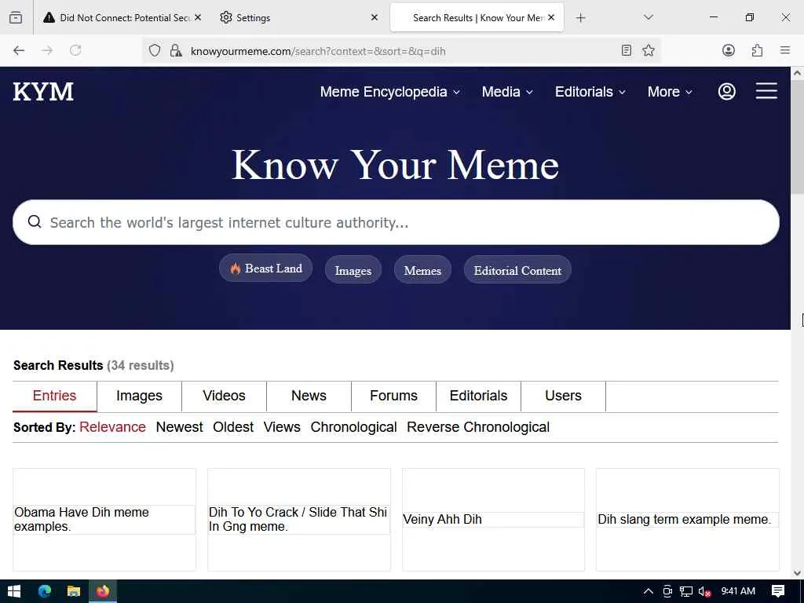This screenshot has height=603, width=804.
Task: Go back with the browser back arrow
Action: coord(19,50)
